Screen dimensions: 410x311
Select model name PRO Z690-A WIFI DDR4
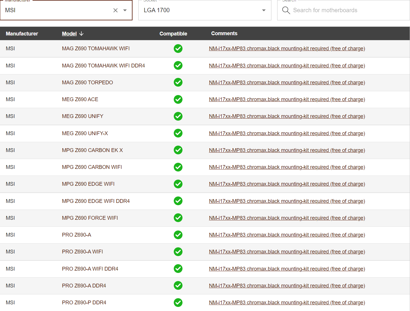[90, 269]
